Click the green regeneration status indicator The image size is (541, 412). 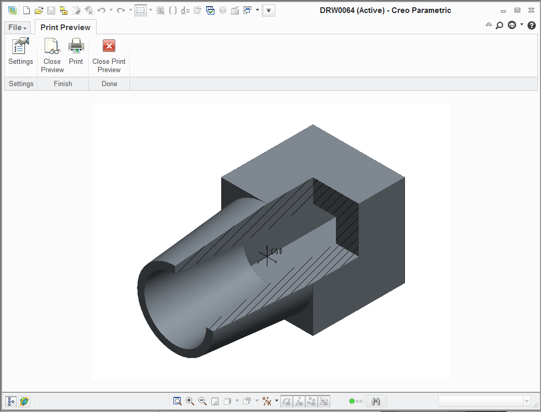click(352, 401)
